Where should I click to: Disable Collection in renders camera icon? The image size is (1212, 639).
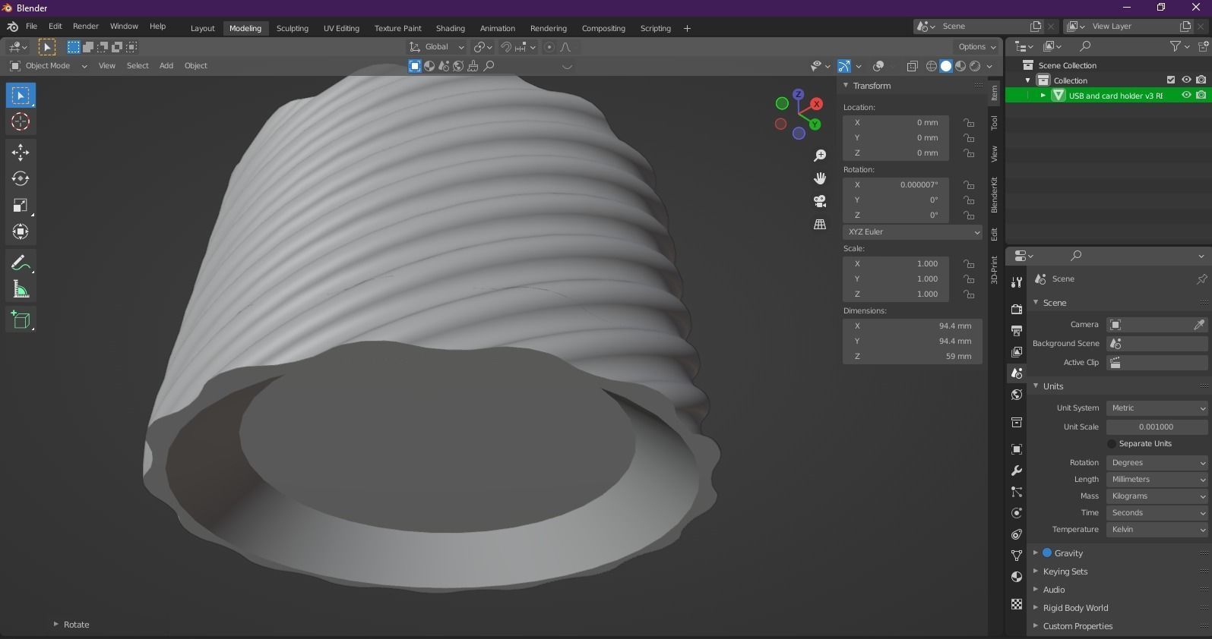click(x=1201, y=80)
